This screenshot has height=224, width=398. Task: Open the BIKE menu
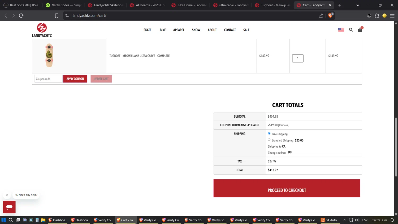163,30
